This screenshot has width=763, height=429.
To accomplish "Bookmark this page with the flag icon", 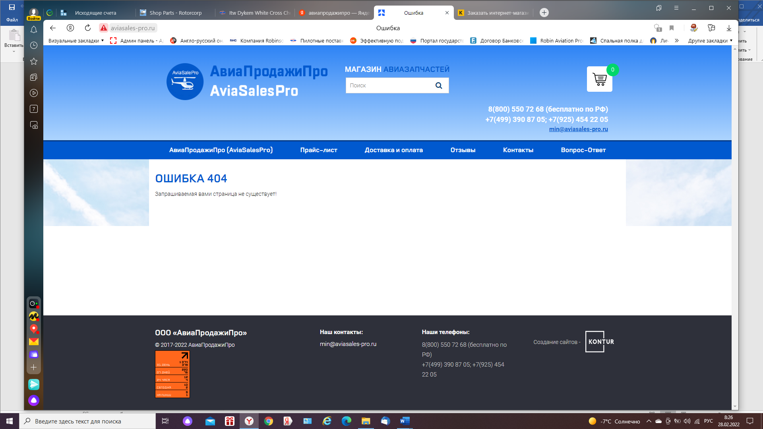I will coord(672,28).
